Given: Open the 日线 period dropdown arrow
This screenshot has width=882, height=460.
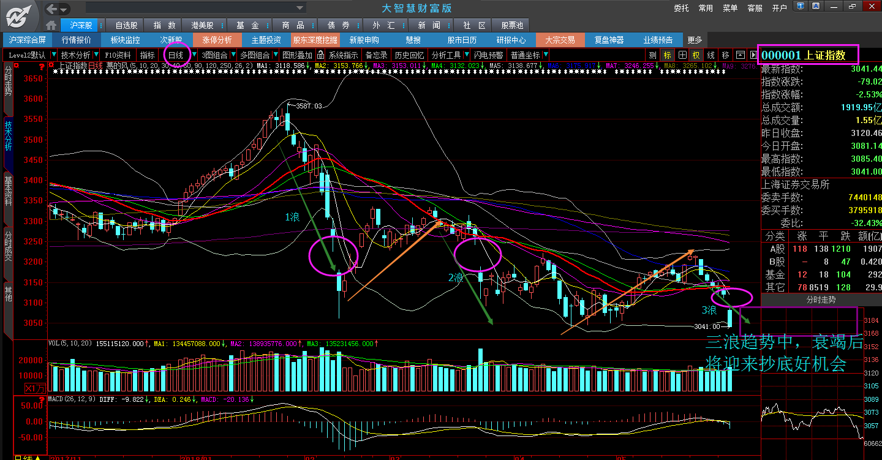Looking at the screenshot, I should pyautogui.click(x=195, y=55).
